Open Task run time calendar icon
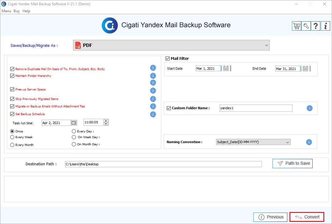The width and height of the screenshot is (332, 224). [74, 123]
